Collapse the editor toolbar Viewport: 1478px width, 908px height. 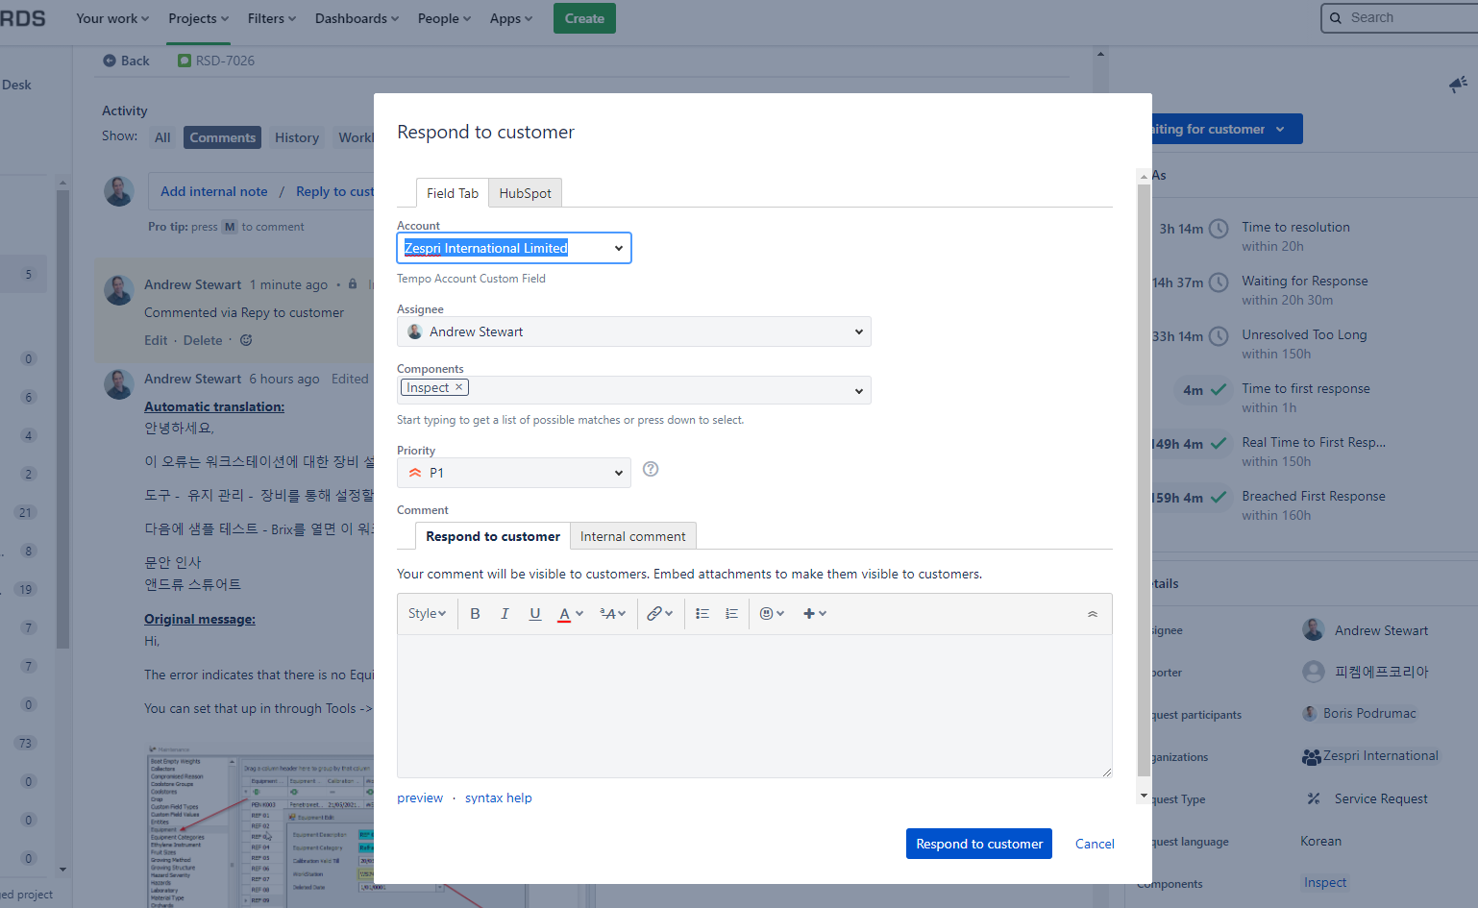tap(1093, 614)
